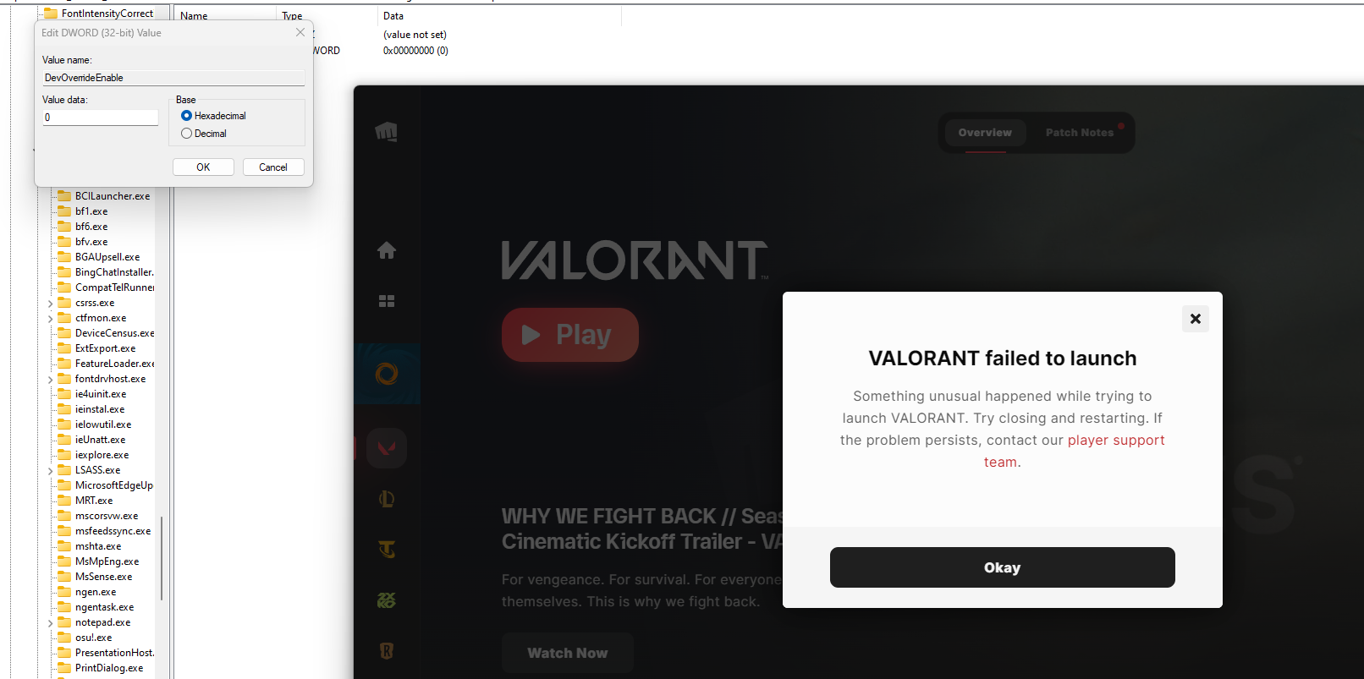The image size is (1364, 679).
Task: Go to the Riot Client home icon
Action: pyautogui.click(x=387, y=250)
